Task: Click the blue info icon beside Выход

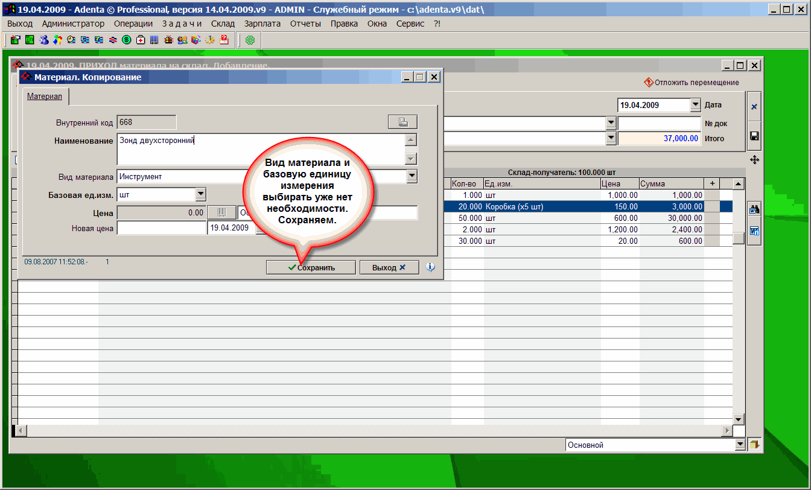Action: tap(430, 267)
